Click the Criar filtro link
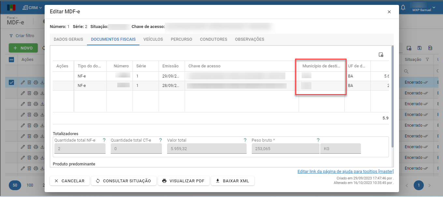 (x=22, y=36)
